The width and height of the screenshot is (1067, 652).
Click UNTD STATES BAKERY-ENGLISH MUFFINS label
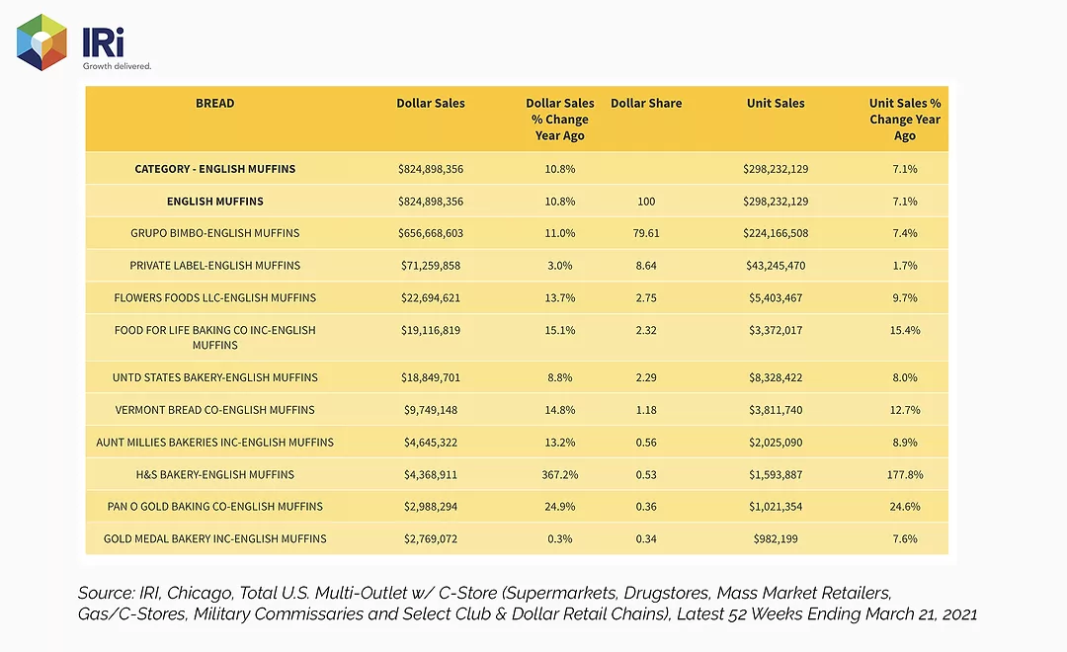coord(215,377)
